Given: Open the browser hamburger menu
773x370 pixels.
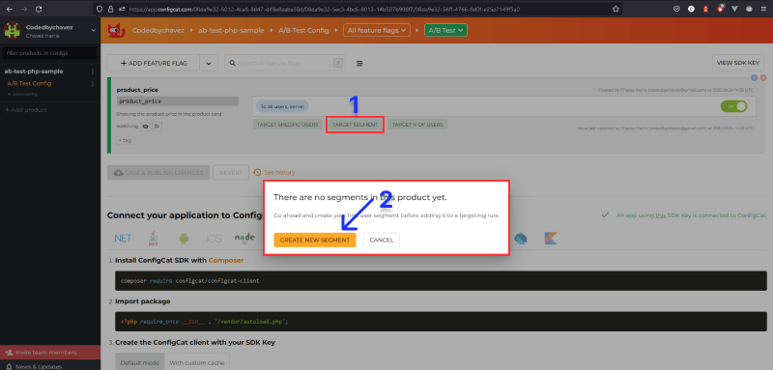Looking at the screenshot, I should [763, 9].
